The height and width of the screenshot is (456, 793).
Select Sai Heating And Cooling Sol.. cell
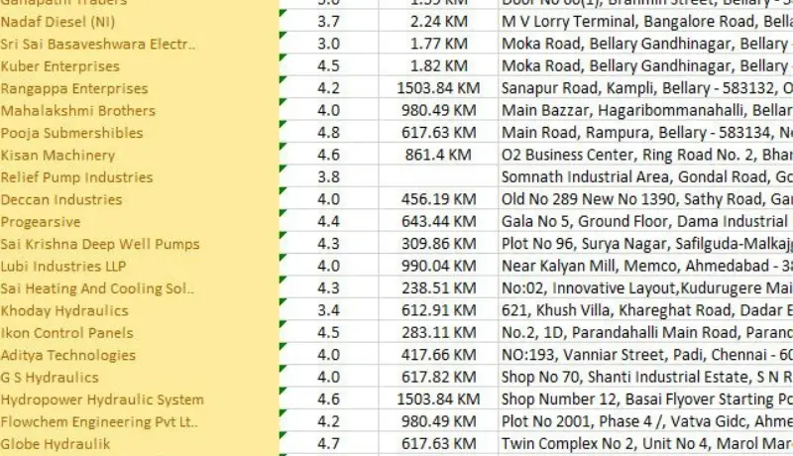pyautogui.click(x=139, y=288)
